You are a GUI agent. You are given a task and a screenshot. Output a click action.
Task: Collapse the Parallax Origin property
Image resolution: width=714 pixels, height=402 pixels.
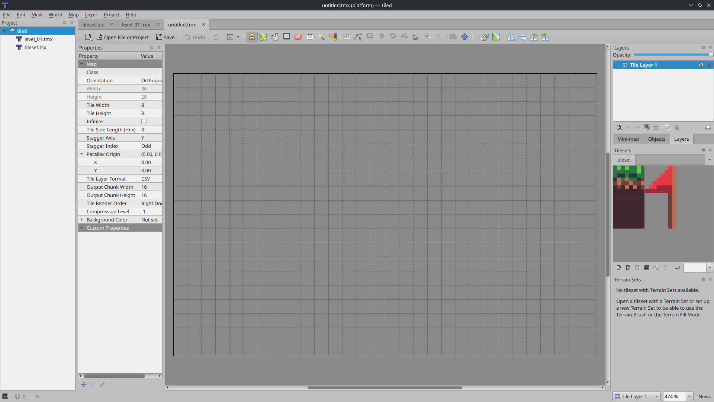tap(82, 154)
